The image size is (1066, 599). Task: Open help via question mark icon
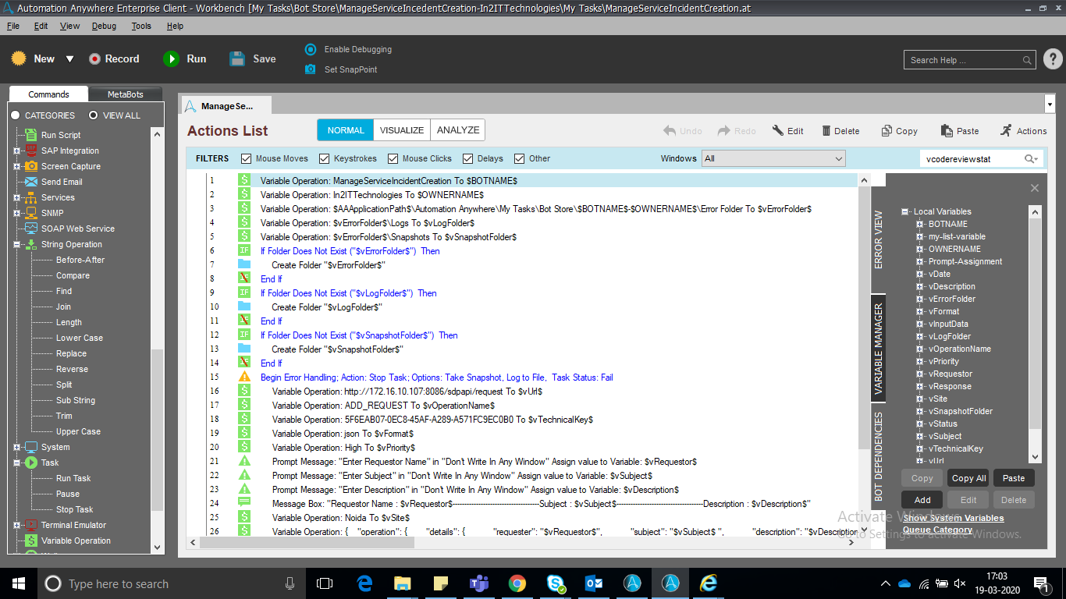(x=1052, y=59)
